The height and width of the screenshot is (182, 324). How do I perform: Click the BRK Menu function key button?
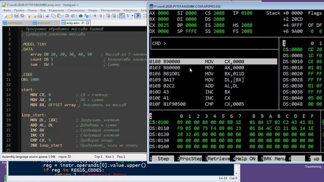tap(274, 159)
